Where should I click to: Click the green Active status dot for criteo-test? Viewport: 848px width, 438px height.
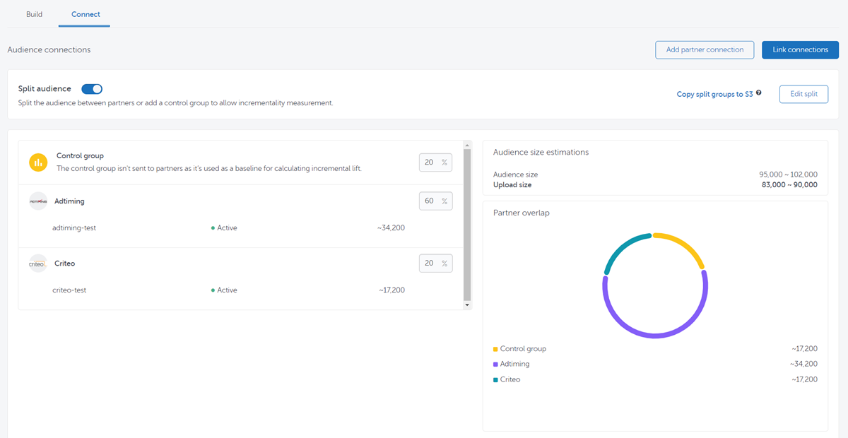coord(213,290)
